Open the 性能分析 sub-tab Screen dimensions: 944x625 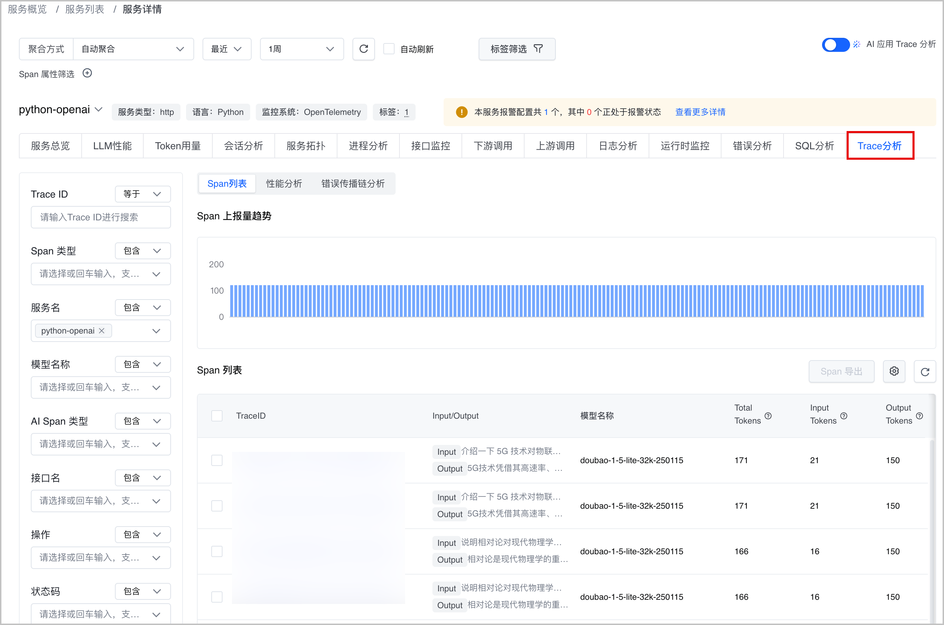pos(284,183)
